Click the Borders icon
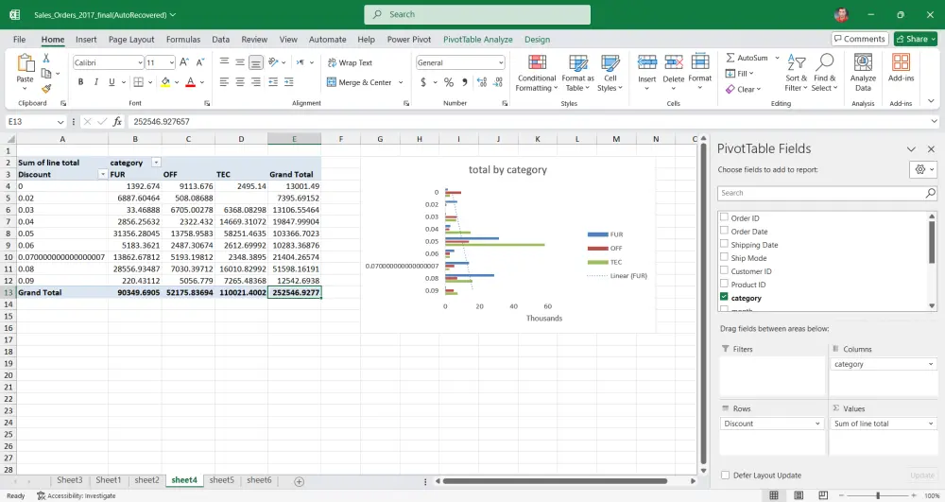945x502 pixels. pos(139,82)
